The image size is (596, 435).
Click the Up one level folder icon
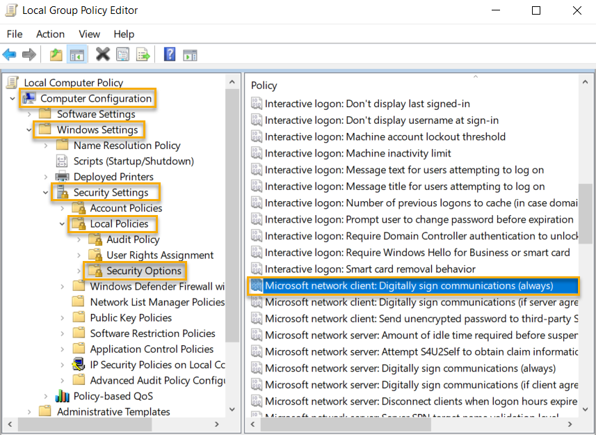click(x=55, y=54)
